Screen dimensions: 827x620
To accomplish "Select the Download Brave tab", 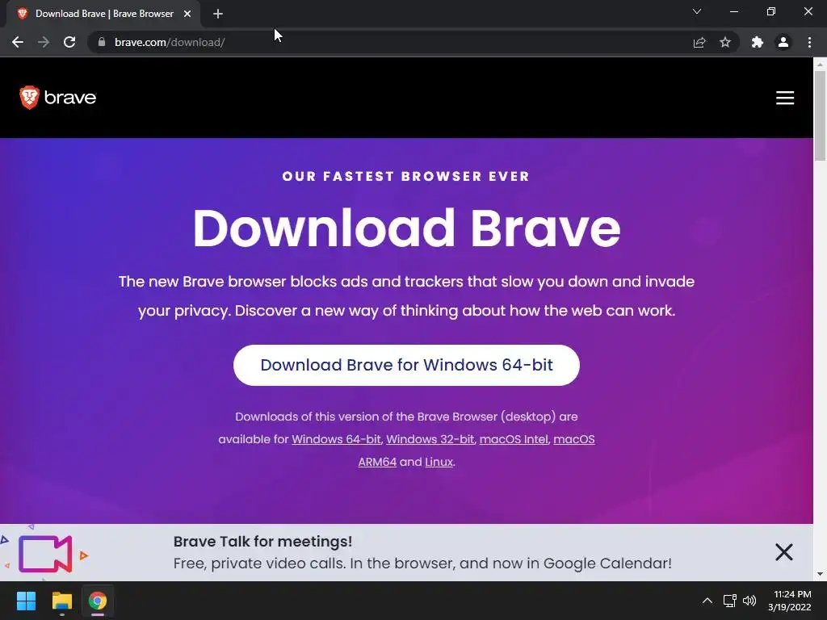I will click(x=103, y=14).
